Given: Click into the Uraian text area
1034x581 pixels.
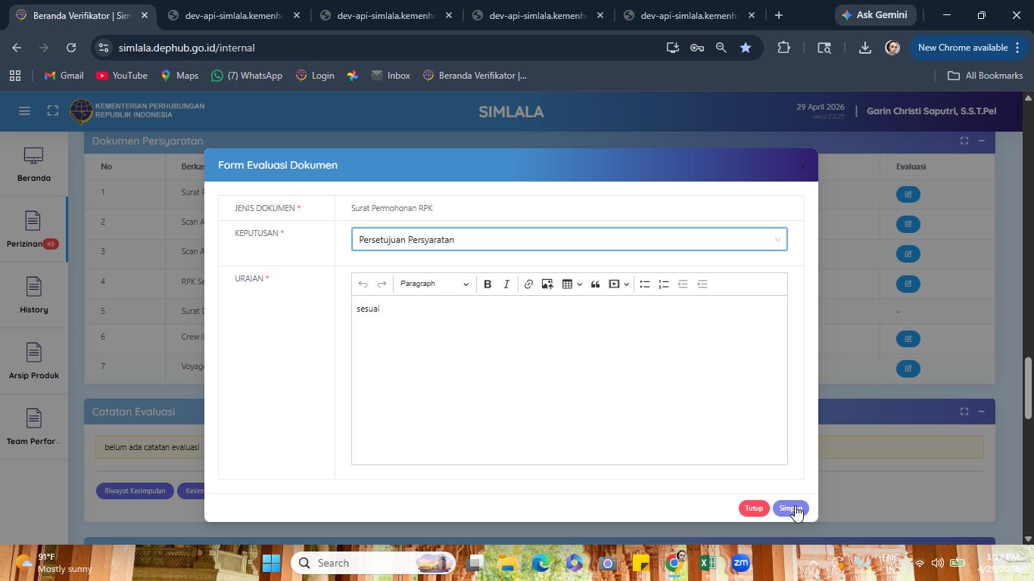Looking at the screenshot, I should [x=569, y=380].
